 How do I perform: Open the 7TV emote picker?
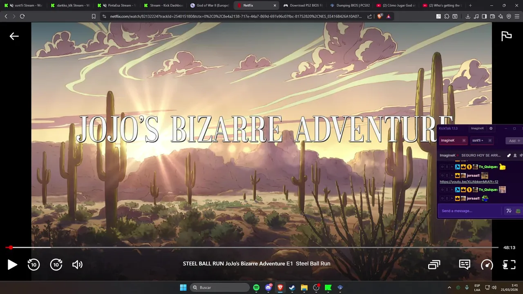pos(509,211)
